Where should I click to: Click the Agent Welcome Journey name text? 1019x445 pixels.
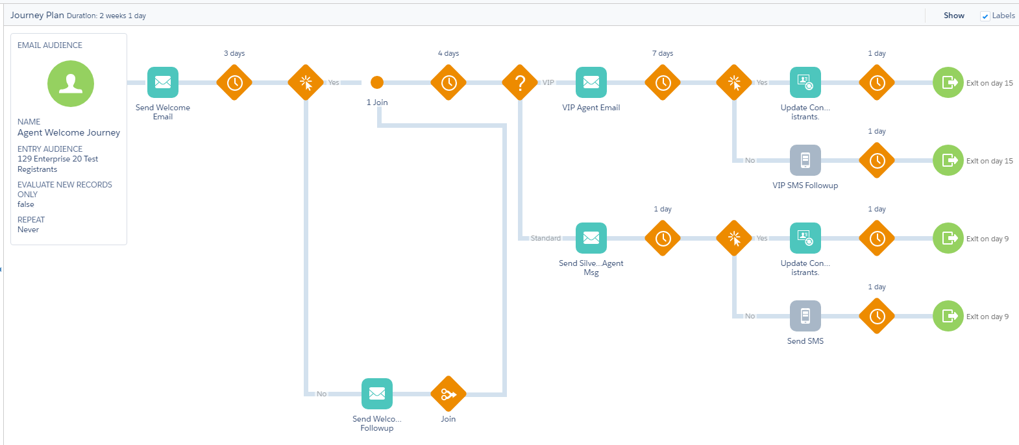69,132
